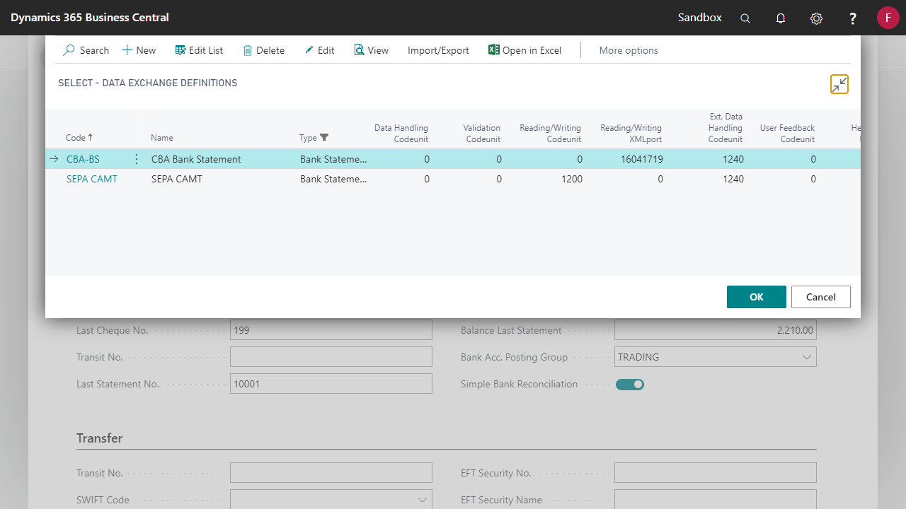This screenshot has height=509, width=906.
Task: Open the SEPA CAMT code link
Action: pyautogui.click(x=92, y=179)
